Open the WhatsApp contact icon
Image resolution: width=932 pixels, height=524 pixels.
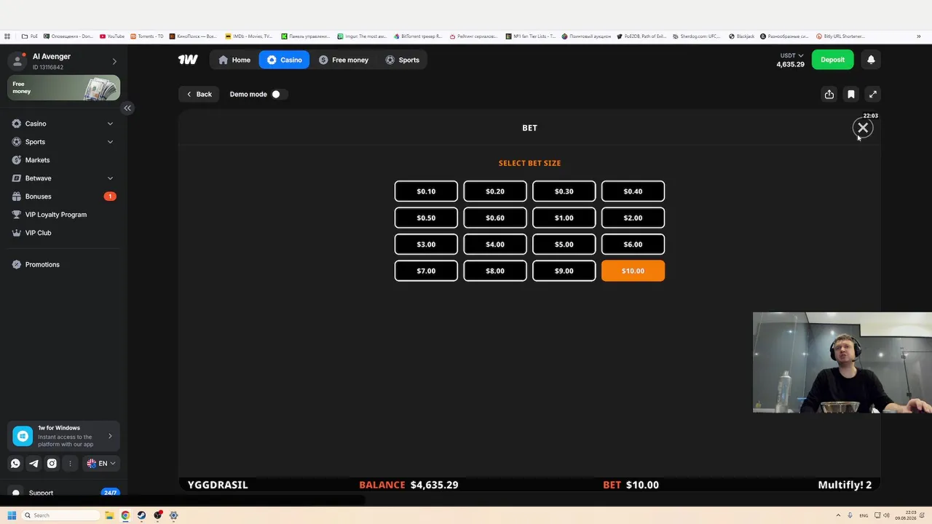tap(15, 463)
